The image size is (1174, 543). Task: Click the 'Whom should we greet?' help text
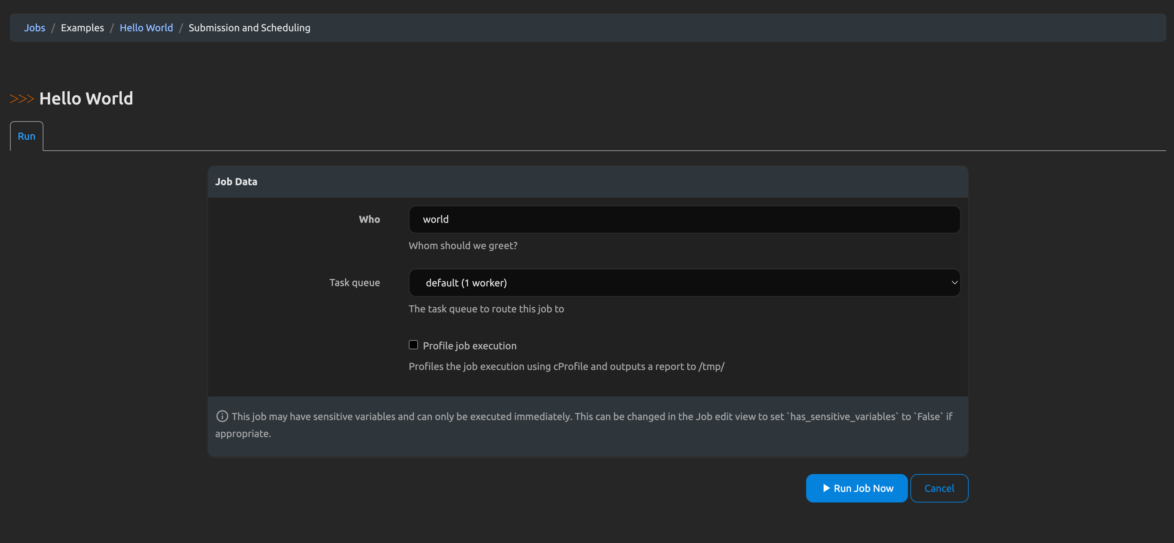462,245
